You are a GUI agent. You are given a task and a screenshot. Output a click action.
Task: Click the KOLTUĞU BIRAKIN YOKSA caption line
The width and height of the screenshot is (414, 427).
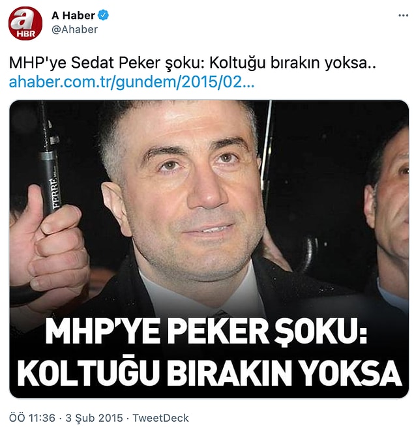coord(209,372)
